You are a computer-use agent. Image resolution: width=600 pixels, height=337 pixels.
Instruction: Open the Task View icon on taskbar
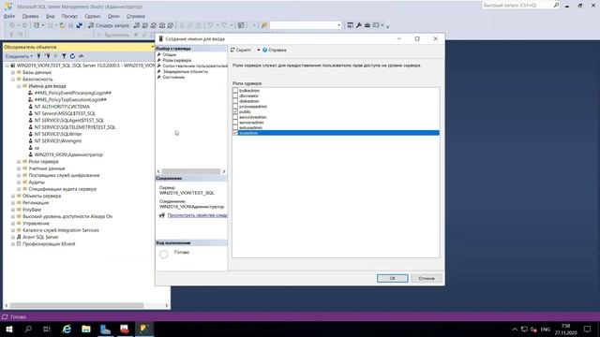(x=47, y=329)
